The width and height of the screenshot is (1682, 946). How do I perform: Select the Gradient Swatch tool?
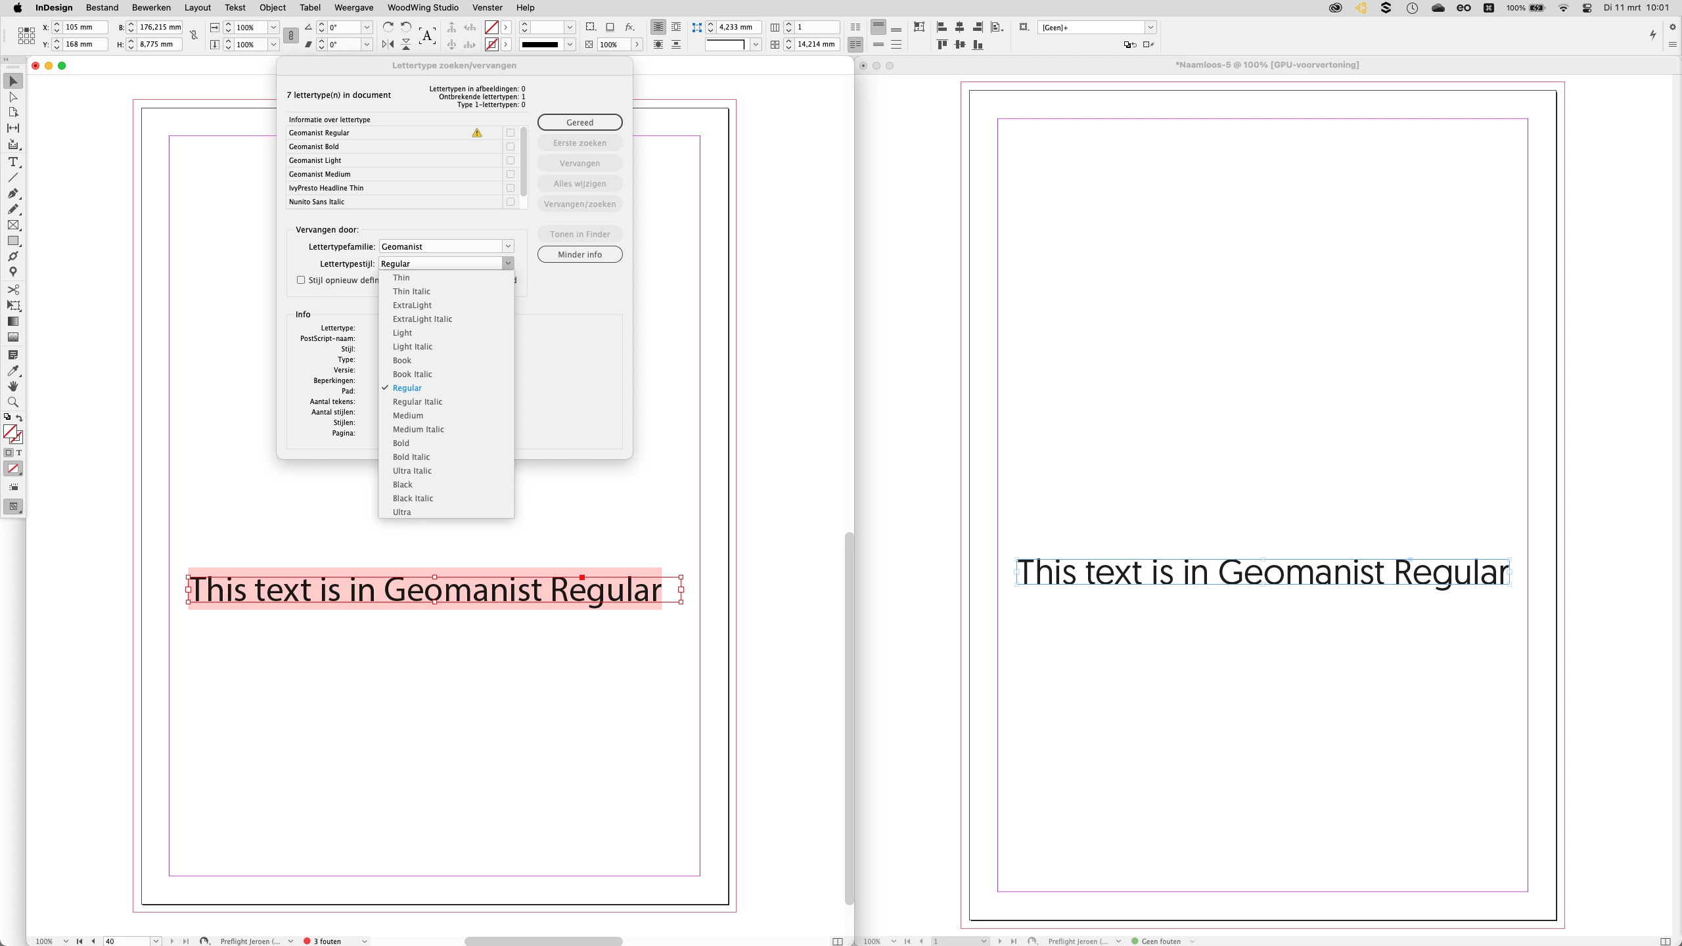[12, 322]
